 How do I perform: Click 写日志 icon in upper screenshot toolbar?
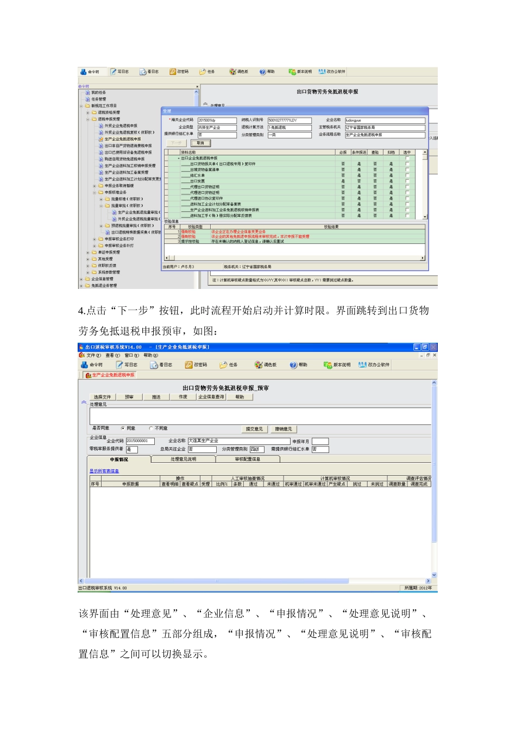click(x=113, y=72)
